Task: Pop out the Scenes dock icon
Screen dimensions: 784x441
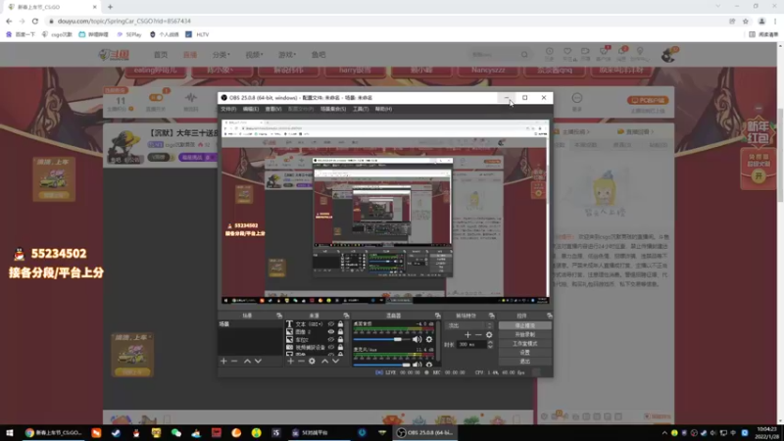Action: (279, 316)
